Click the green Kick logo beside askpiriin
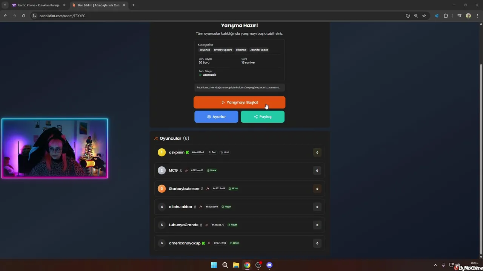Image resolution: width=483 pixels, height=271 pixels. (x=187, y=152)
